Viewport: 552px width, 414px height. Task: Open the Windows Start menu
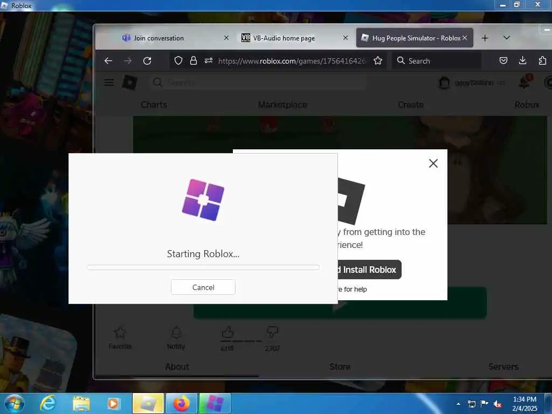pos(15,403)
